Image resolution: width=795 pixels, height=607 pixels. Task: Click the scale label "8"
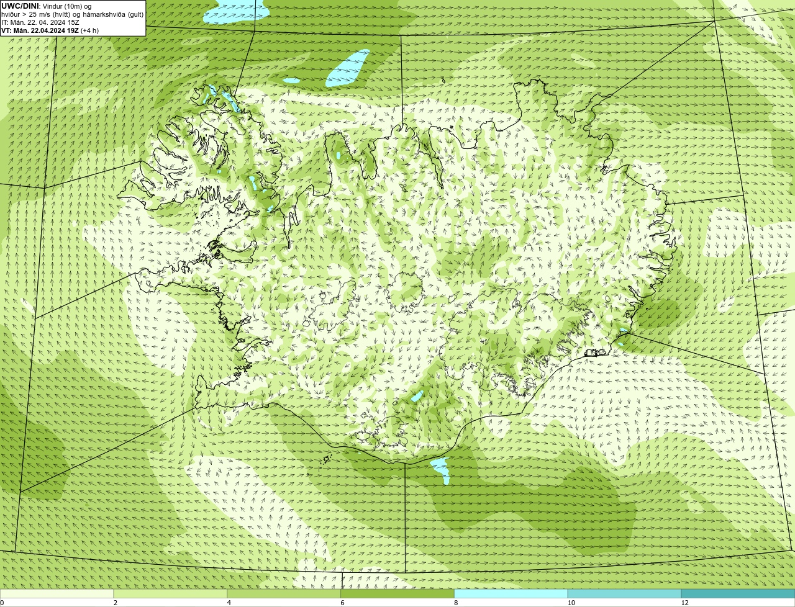(456, 603)
